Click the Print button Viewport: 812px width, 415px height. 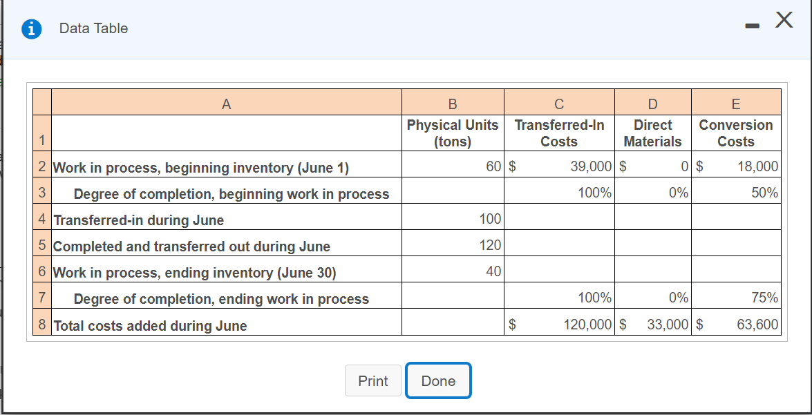[x=372, y=380]
